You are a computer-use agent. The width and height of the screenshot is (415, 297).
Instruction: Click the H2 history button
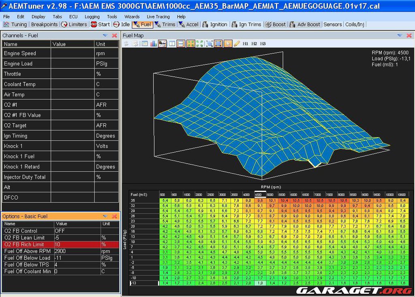click(254, 44)
